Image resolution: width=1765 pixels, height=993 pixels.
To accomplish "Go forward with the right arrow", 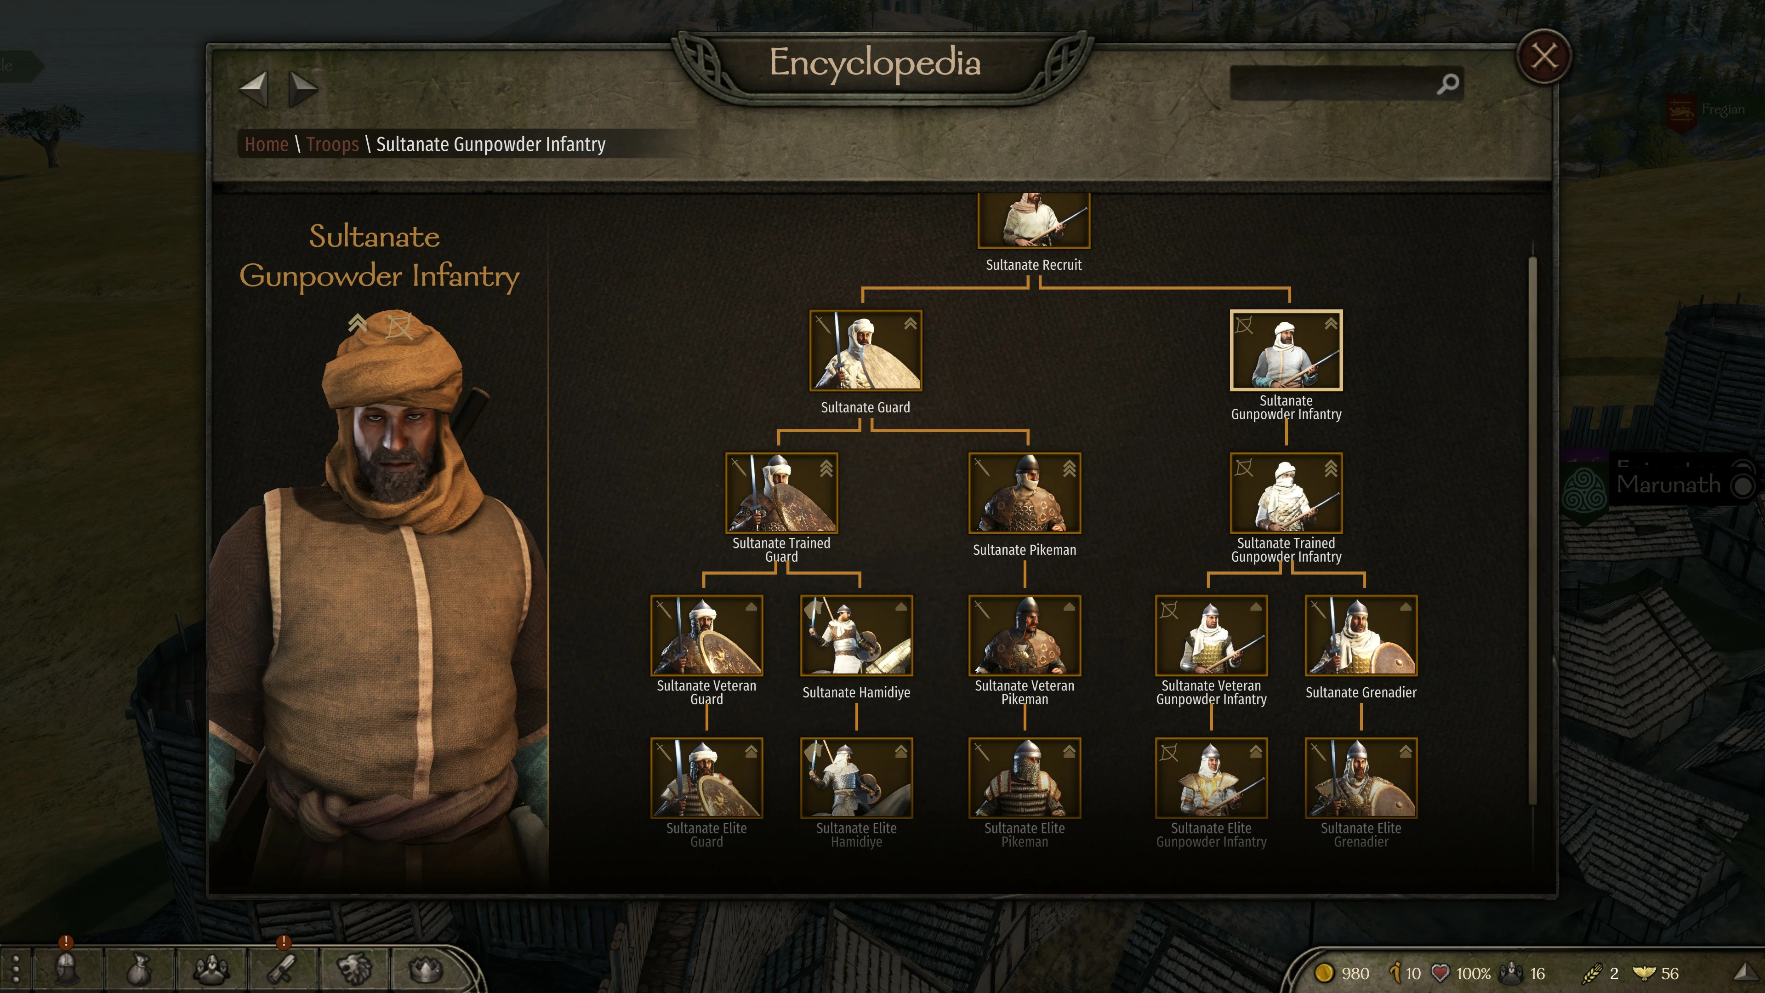I will coord(303,88).
